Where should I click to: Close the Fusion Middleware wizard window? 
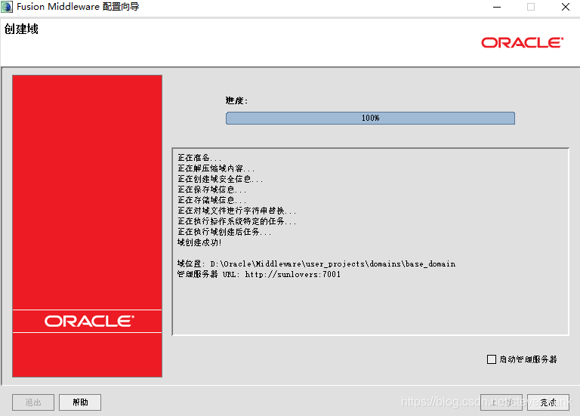click(x=565, y=7)
